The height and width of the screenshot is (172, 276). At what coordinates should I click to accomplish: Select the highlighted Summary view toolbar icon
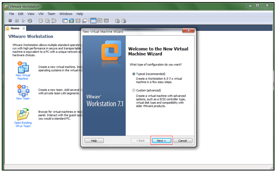pos(93,21)
